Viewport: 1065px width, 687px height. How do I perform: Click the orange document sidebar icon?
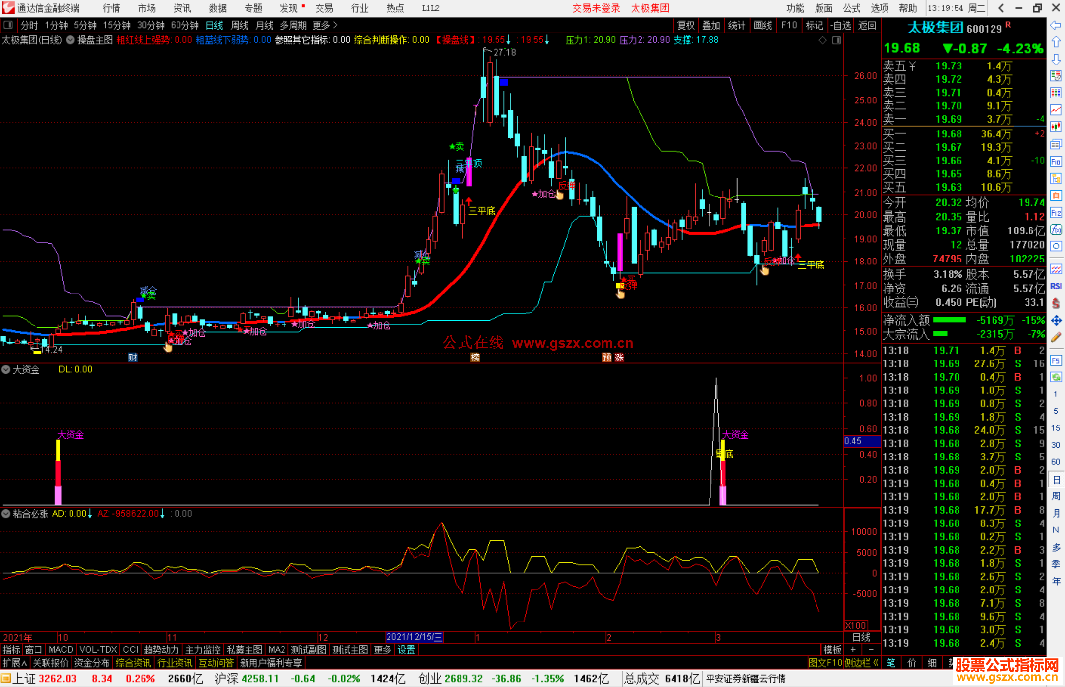[x=1056, y=196]
